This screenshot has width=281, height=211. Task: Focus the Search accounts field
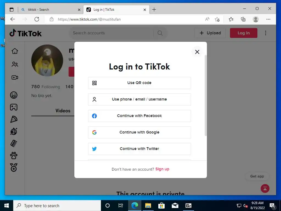point(111,33)
